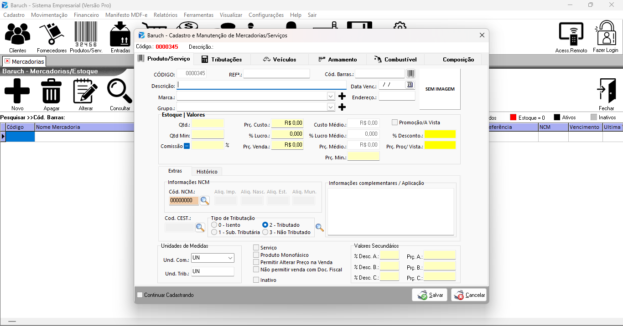This screenshot has height=326, width=623.
Task: Mark the product as Inativo
Action: coord(256,280)
